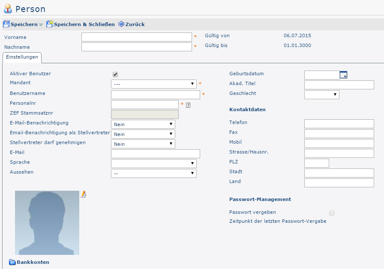Image resolution: width=384 pixels, height=269 pixels.
Task: Switch to the Einstellungen tab
Action: [x=21, y=57]
